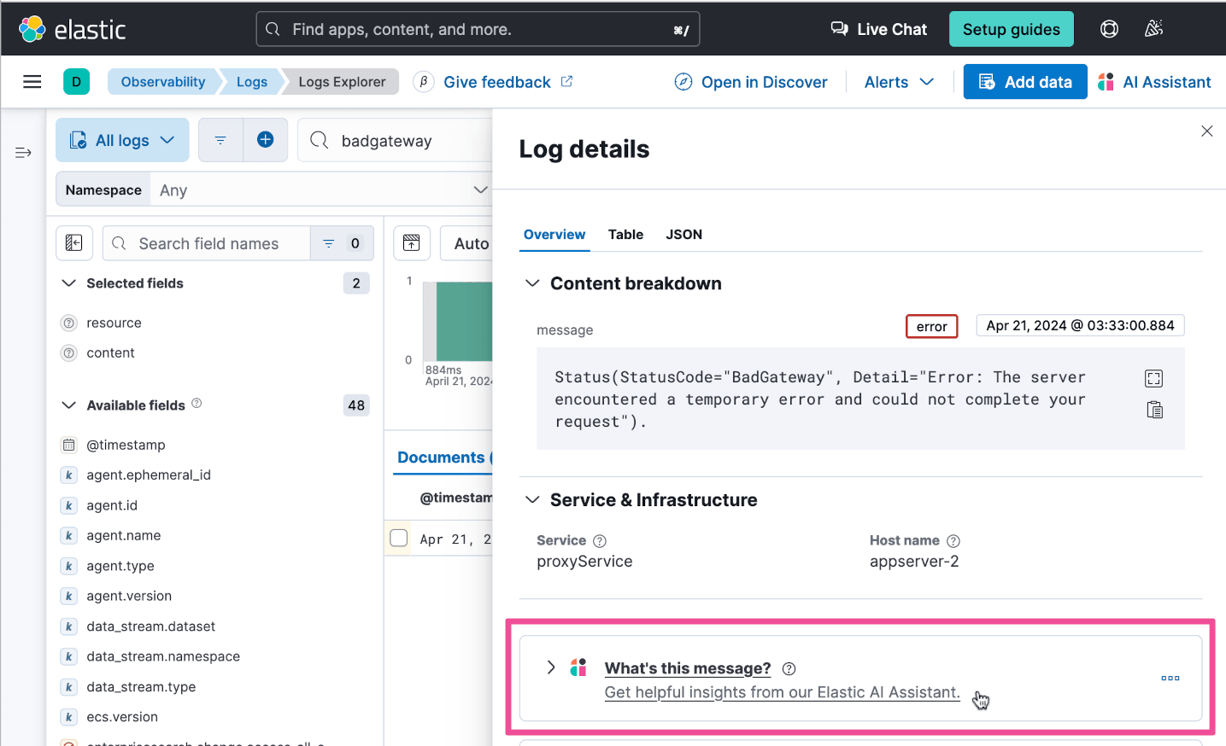
Task: Open the help menu icon
Action: click(x=1109, y=29)
